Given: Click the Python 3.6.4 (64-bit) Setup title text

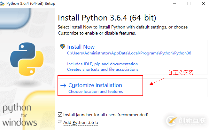Looking at the screenshot, I should [x=31, y=4].
